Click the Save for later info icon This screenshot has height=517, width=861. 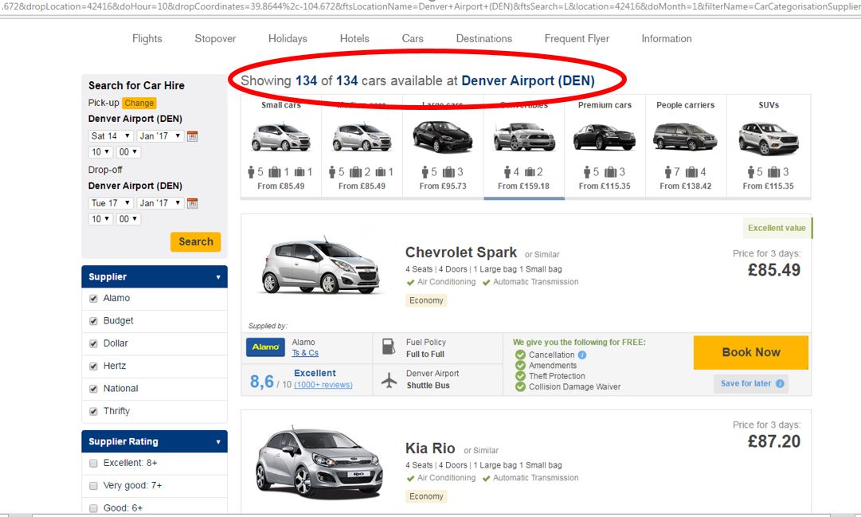coord(780,383)
